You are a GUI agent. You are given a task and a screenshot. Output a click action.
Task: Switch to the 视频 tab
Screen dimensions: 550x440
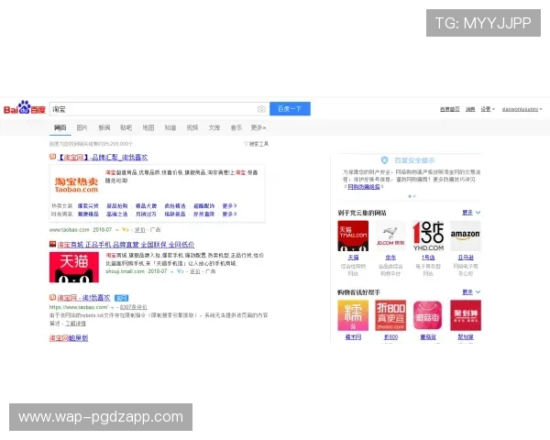pyautogui.click(x=192, y=127)
